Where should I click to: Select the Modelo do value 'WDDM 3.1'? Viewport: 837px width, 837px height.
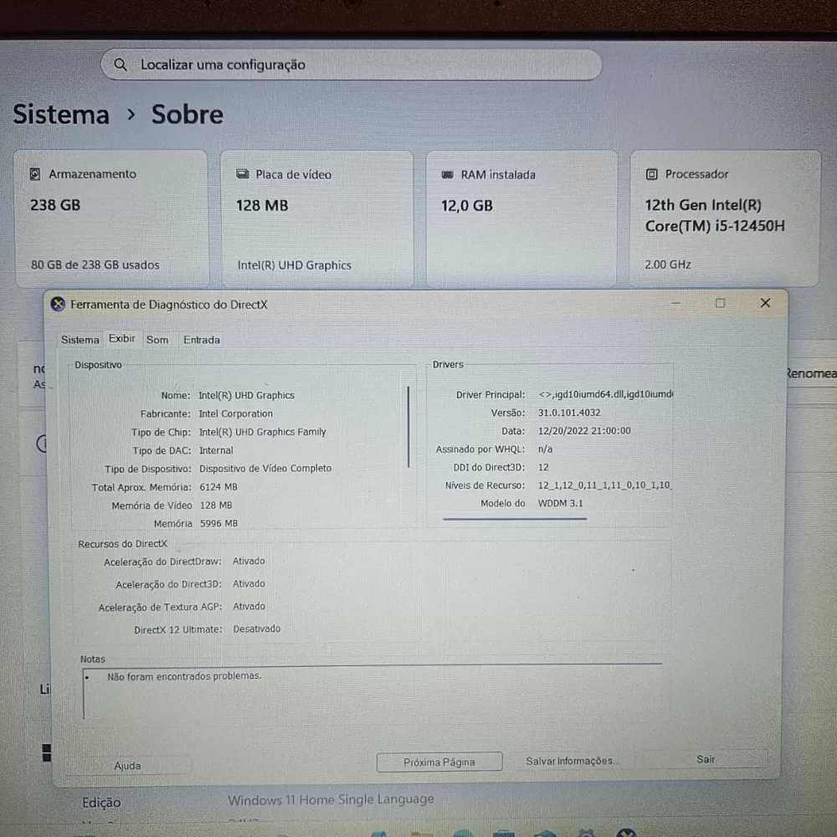pyautogui.click(x=560, y=503)
